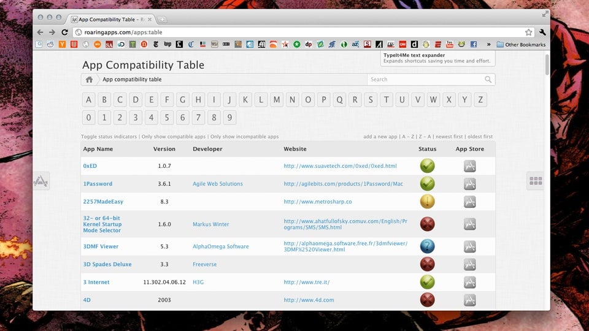Open the Reddit bookmark icon
The image size is (589, 331).
coord(50,44)
